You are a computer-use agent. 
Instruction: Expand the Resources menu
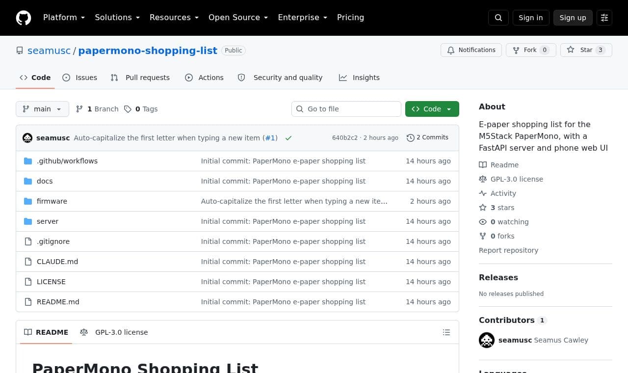[x=174, y=18]
